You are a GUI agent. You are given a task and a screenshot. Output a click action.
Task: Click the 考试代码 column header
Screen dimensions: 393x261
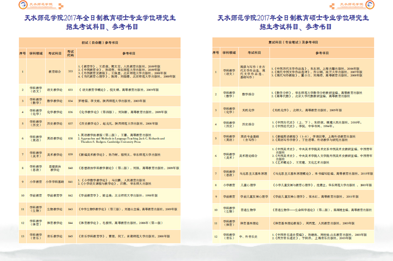click(x=70, y=53)
